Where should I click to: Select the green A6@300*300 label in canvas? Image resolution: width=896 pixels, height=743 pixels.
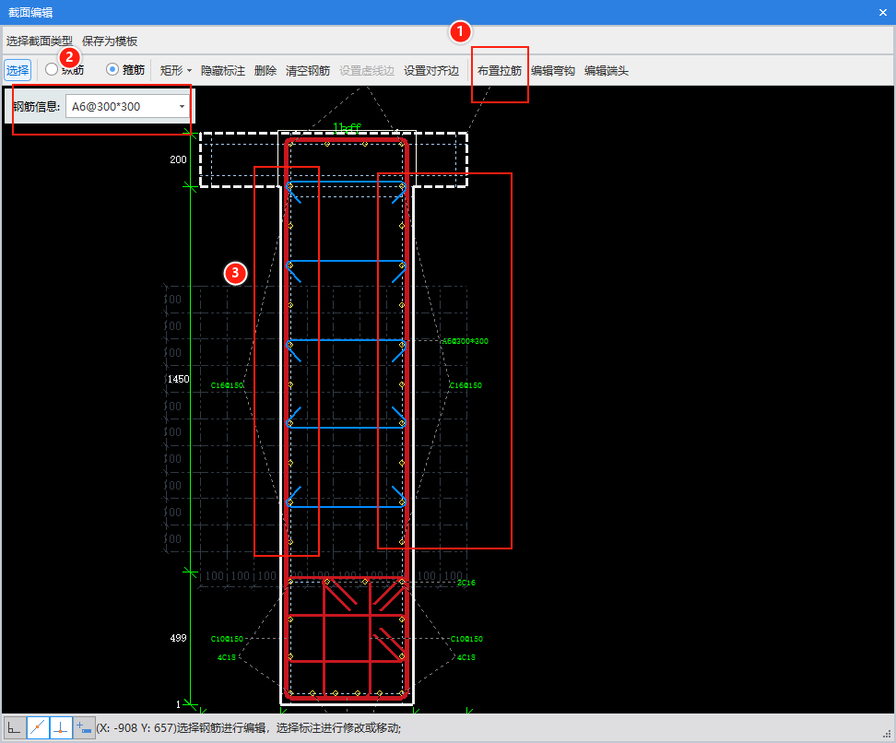(x=466, y=341)
